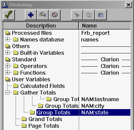This screenshot has height=130, width=134.
Task: Expand the Operators node
Action: point(7,66)
